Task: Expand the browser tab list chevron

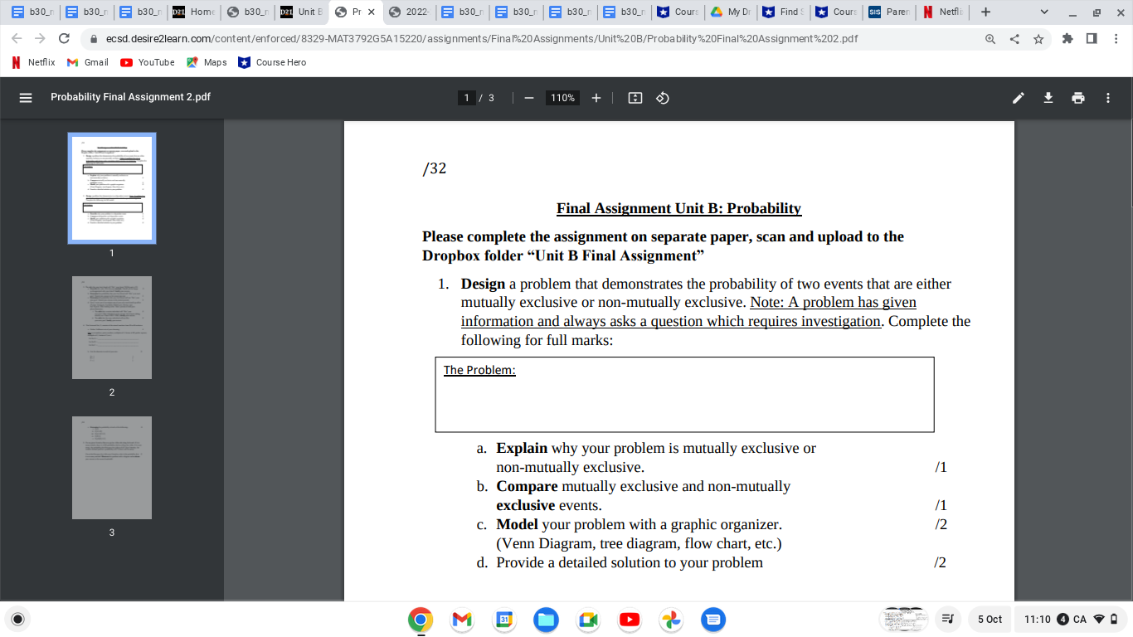Action: click(x=1043, y=12)
